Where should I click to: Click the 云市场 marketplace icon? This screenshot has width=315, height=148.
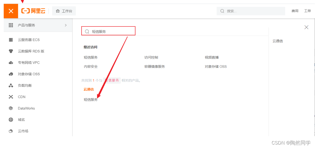pyautogui.click(x=11, y=131)
